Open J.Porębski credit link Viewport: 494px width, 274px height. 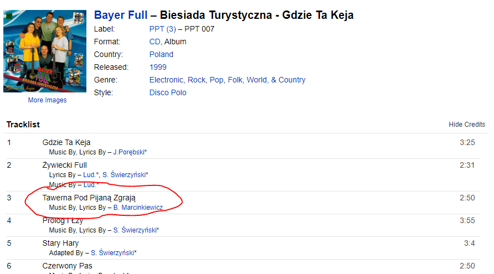129,152
